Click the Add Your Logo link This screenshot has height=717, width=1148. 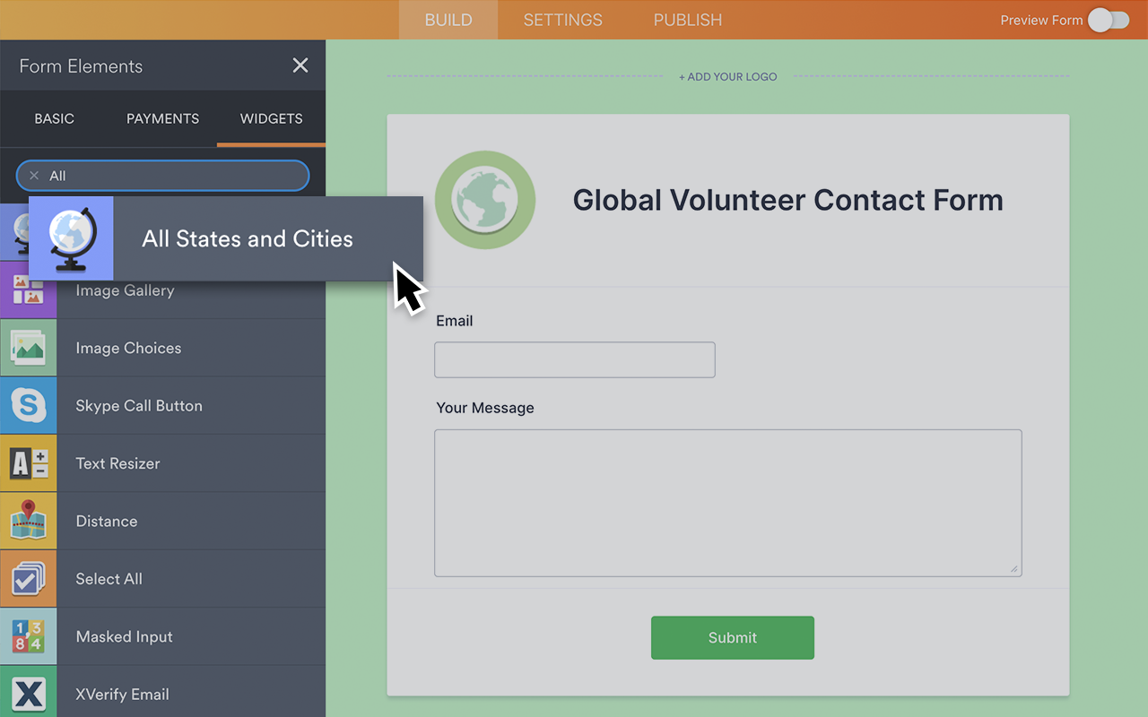727,77
